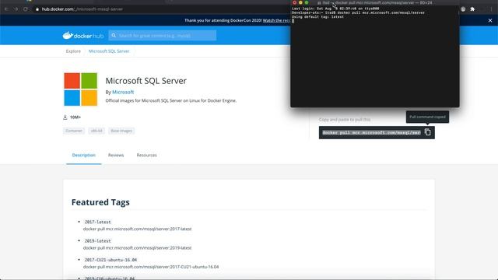Dismiss the DockerCon 2020 banner
This screenshot has height=280, width=498.
(490, 20)
